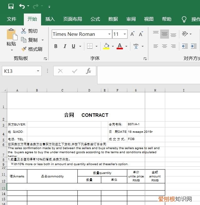Click the text Orientation icon
Image resolution: width=200 pixels, height=205 pixels.
[185, 34]
